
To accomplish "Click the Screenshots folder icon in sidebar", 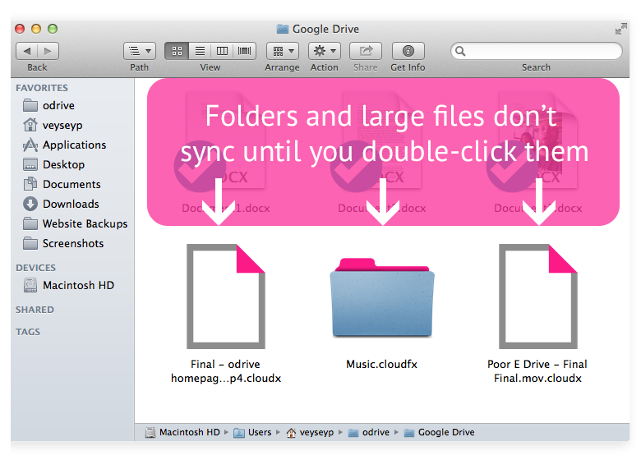I will [30, 243].
